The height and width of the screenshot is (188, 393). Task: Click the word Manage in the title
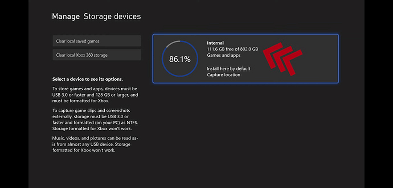pyautogui.click(x=66, y=17)
